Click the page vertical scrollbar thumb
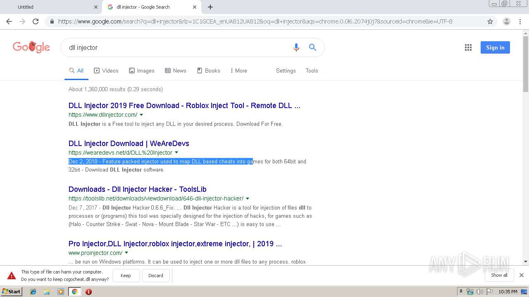The image size is (529, 297). [x=526, y=64]
